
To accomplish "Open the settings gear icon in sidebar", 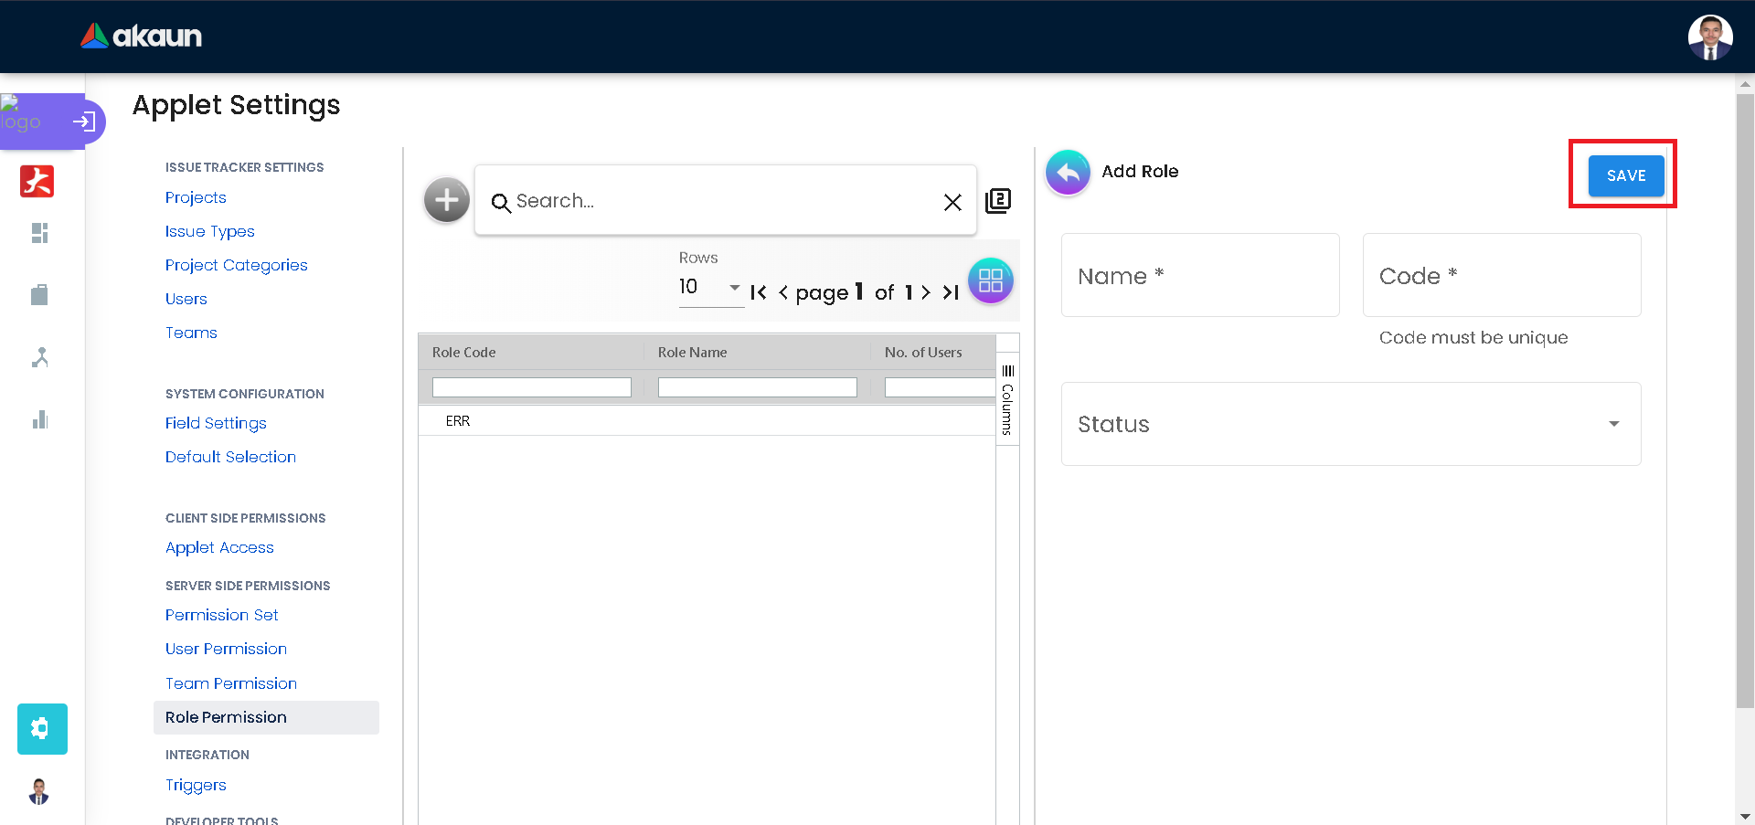I will point(42,728).
